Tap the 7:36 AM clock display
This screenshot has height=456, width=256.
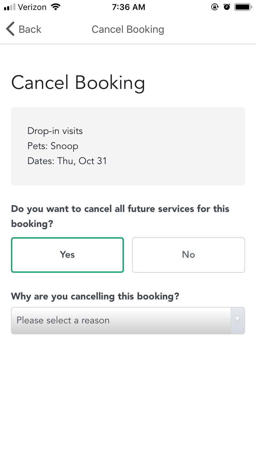(x=129, y=6)
